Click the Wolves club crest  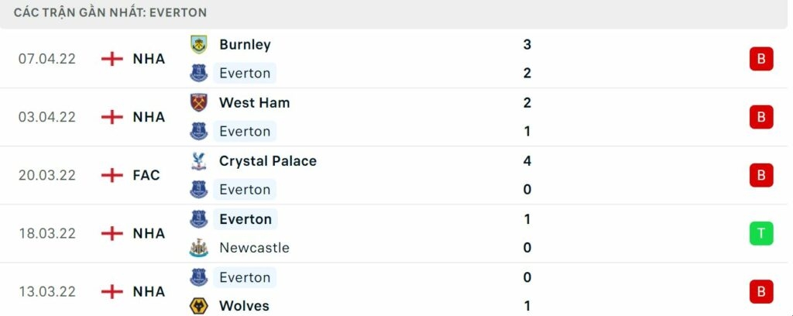pos(199,306)
